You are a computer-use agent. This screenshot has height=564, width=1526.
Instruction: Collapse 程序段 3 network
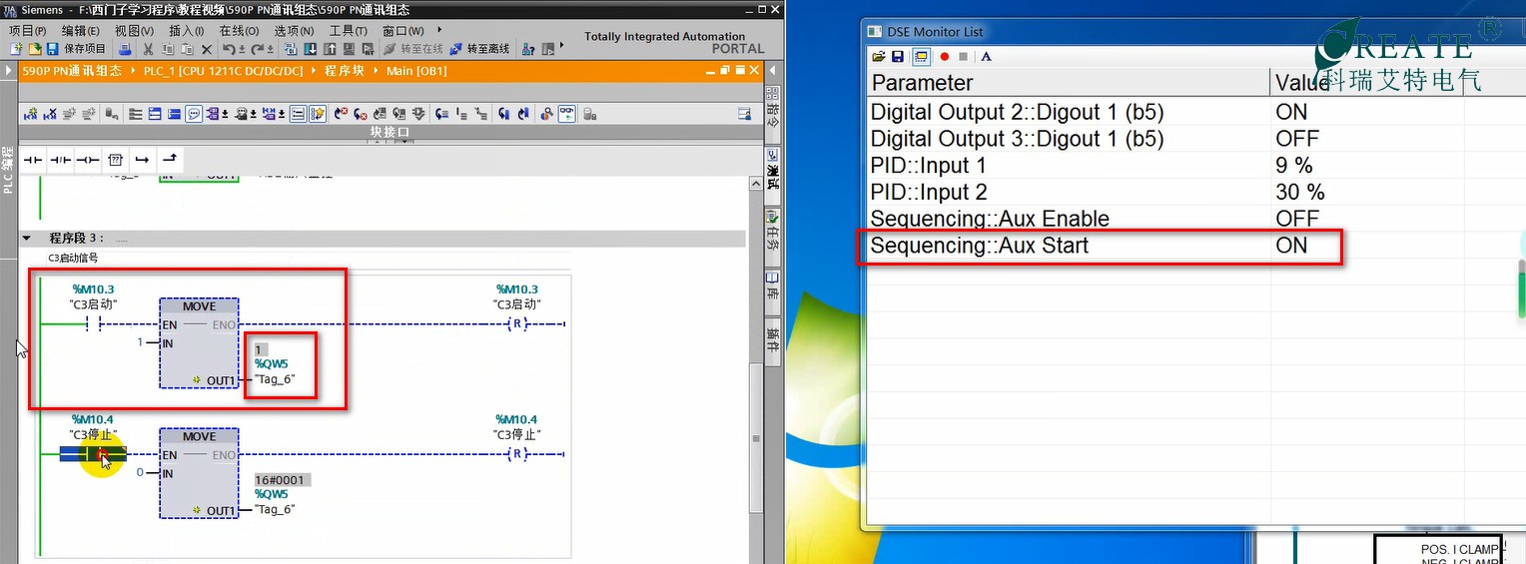(x=27, y=239)
